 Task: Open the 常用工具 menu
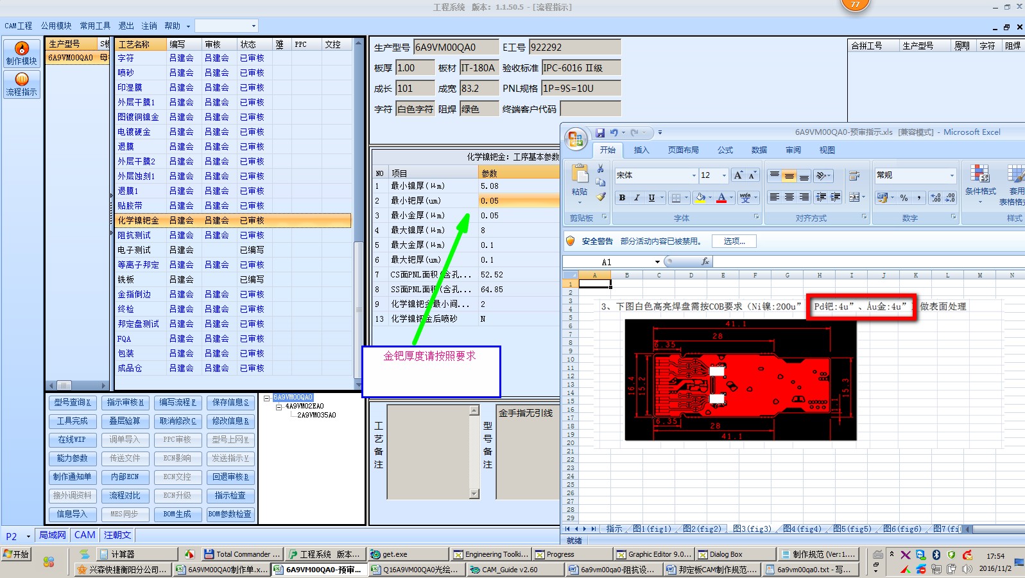pos(95,26)
